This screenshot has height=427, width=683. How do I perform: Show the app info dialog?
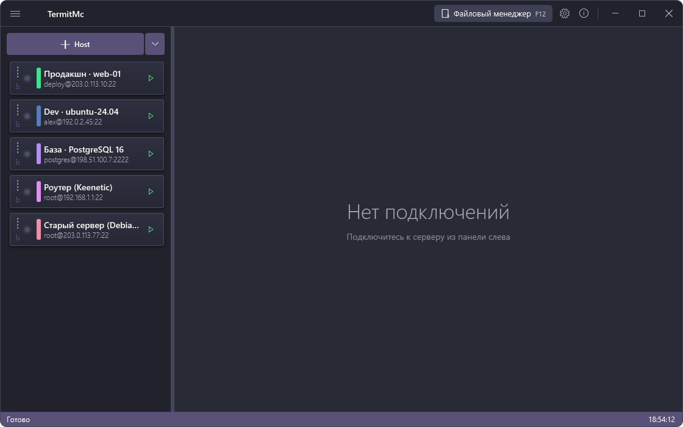point(584,13)
